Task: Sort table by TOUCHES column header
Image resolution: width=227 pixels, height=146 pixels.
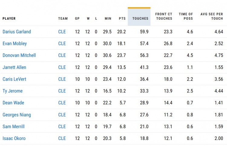Action: click(140, 18)
